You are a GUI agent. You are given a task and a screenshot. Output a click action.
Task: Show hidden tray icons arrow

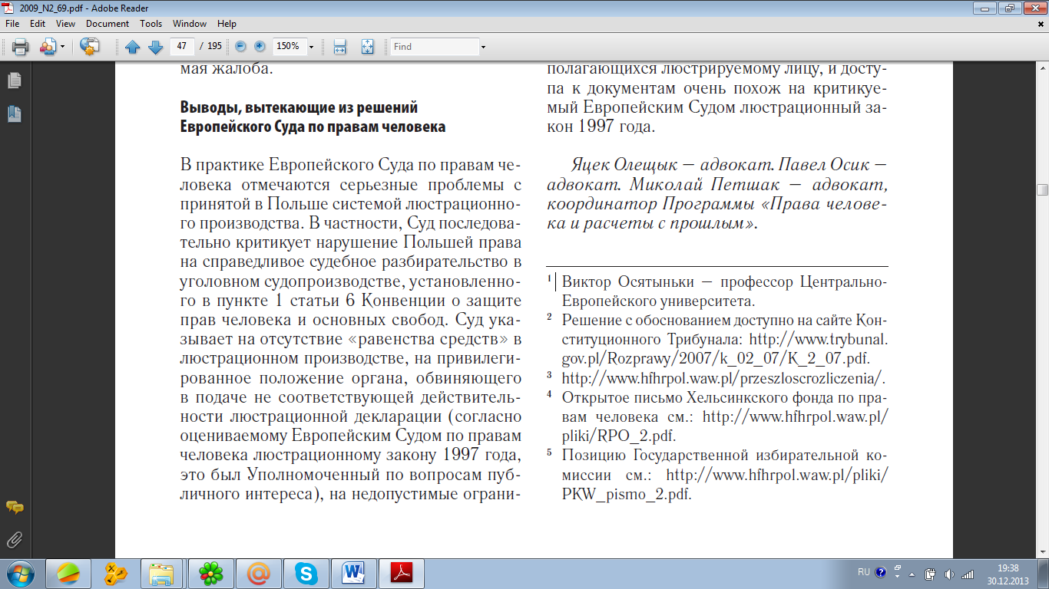point(911,573)
